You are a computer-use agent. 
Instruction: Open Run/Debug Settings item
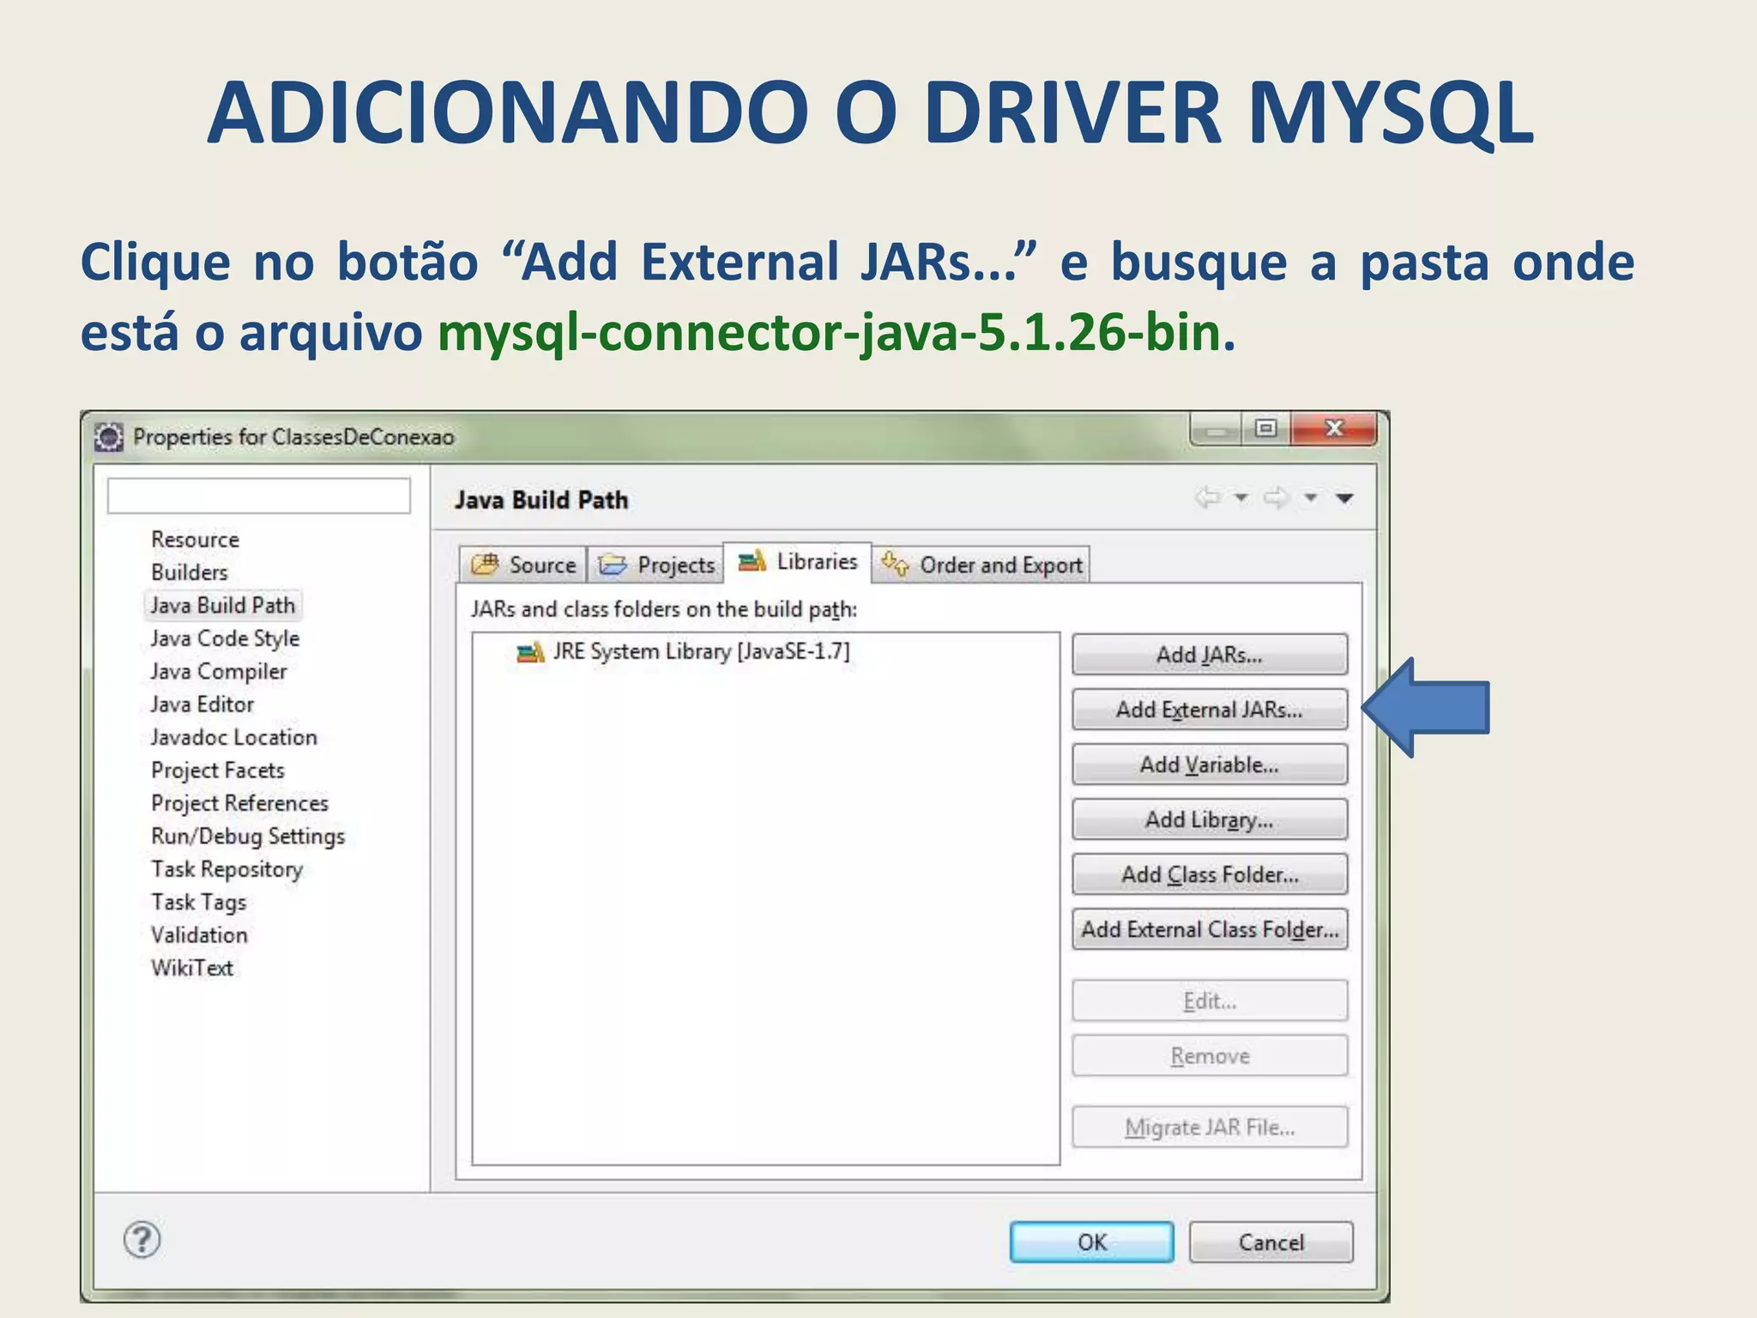point(248,837)
